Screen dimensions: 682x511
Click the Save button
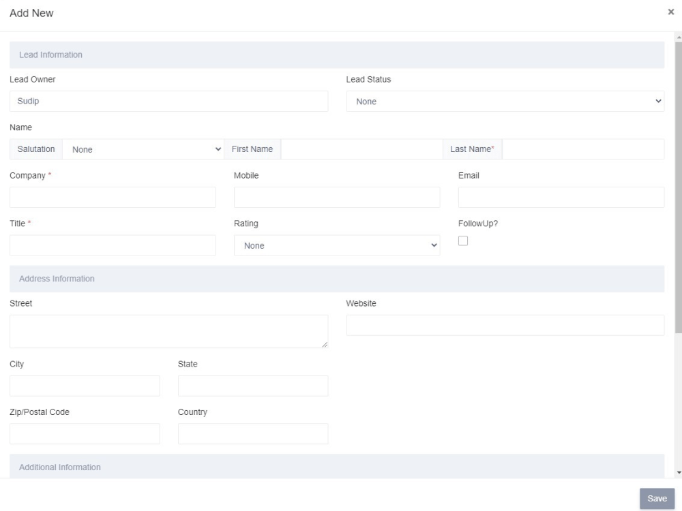click(657, 498)
